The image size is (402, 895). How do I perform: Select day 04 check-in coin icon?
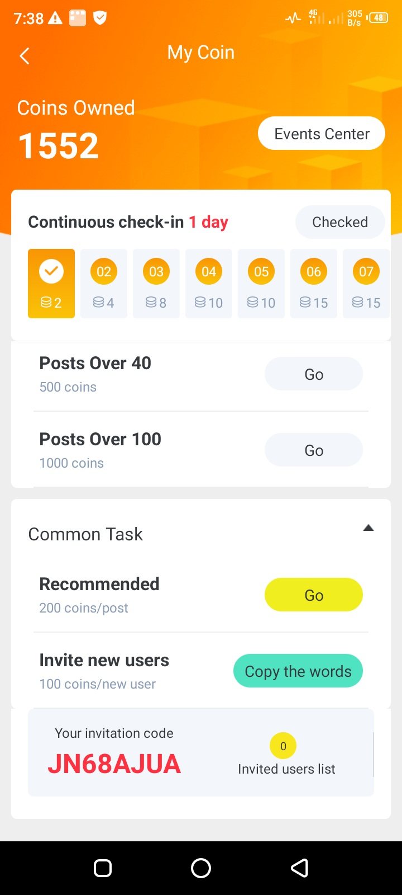click(209, 272)
